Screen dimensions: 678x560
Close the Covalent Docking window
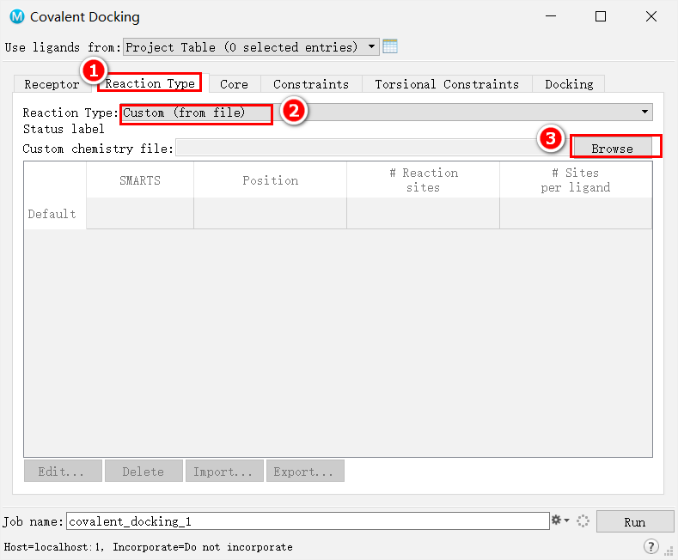(x=651, y=16)
